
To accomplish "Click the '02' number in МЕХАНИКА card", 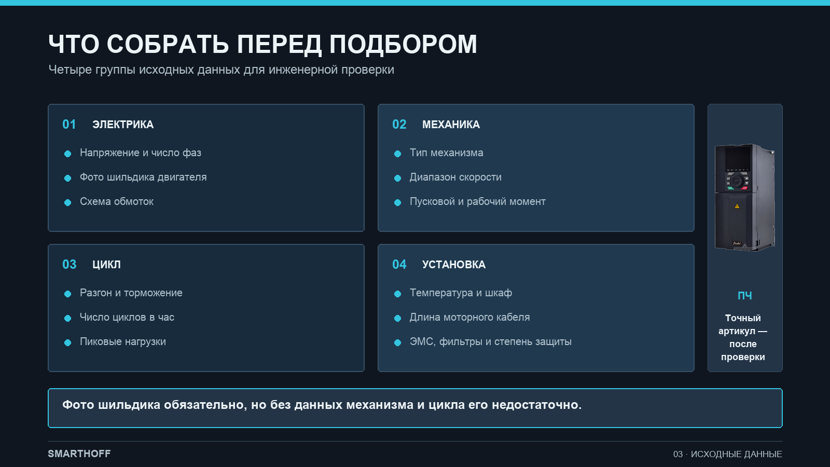I will click(x=399, y=125).
